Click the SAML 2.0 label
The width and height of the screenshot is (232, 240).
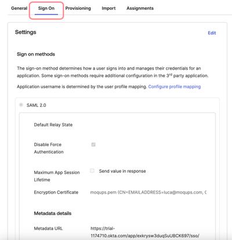click(x=37, y=105)
